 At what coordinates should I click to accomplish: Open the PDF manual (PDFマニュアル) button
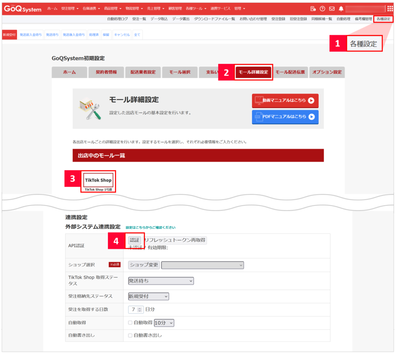coord(285,117)
